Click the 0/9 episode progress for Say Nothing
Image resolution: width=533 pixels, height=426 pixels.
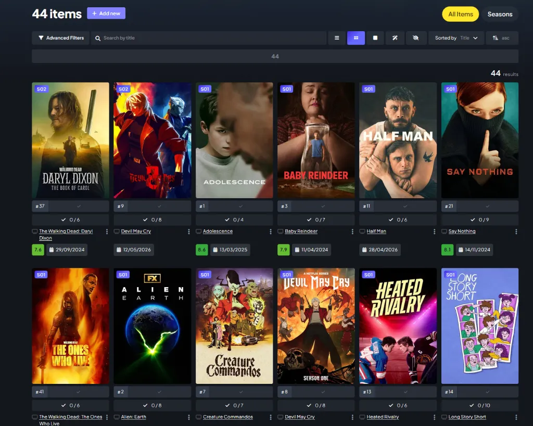pos(479,220)
